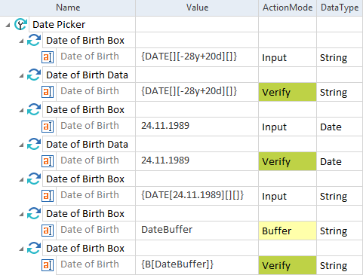Click the DataType column header

(340, 8)
